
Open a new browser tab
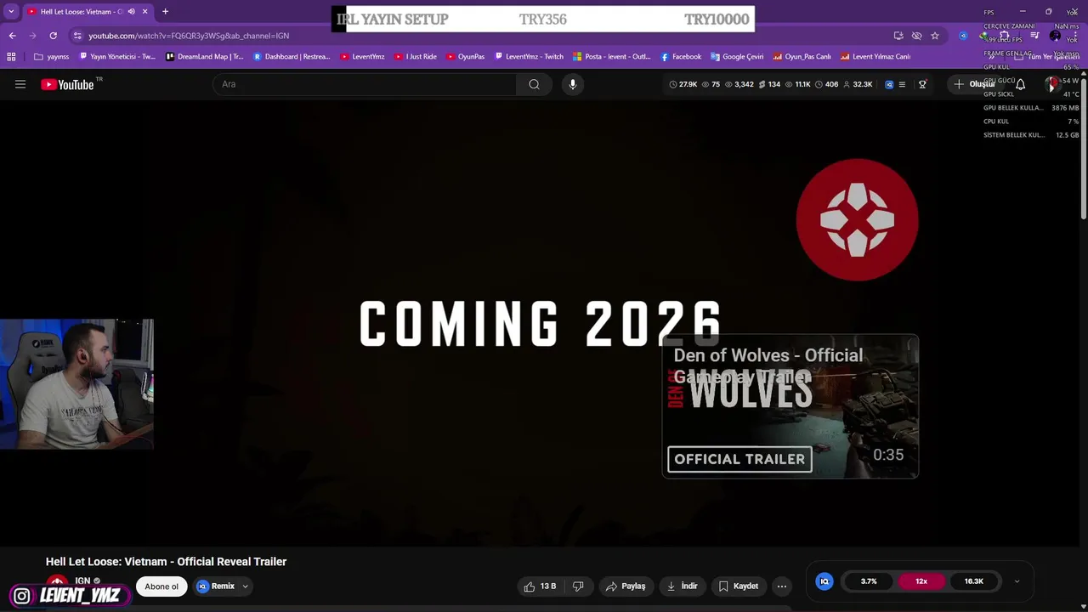click(x=165, y=12)
